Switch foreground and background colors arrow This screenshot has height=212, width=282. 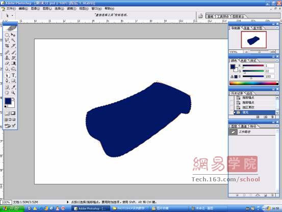point(13,99)
